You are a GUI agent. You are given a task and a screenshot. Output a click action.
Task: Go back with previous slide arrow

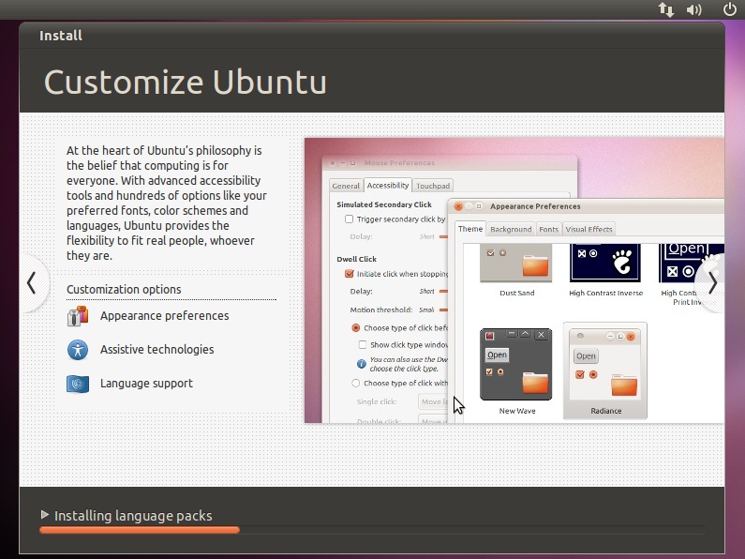(32, 282)
